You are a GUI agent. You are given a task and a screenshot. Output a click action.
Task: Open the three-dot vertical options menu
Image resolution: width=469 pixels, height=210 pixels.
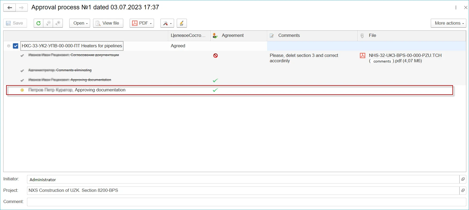coord(456,7)
